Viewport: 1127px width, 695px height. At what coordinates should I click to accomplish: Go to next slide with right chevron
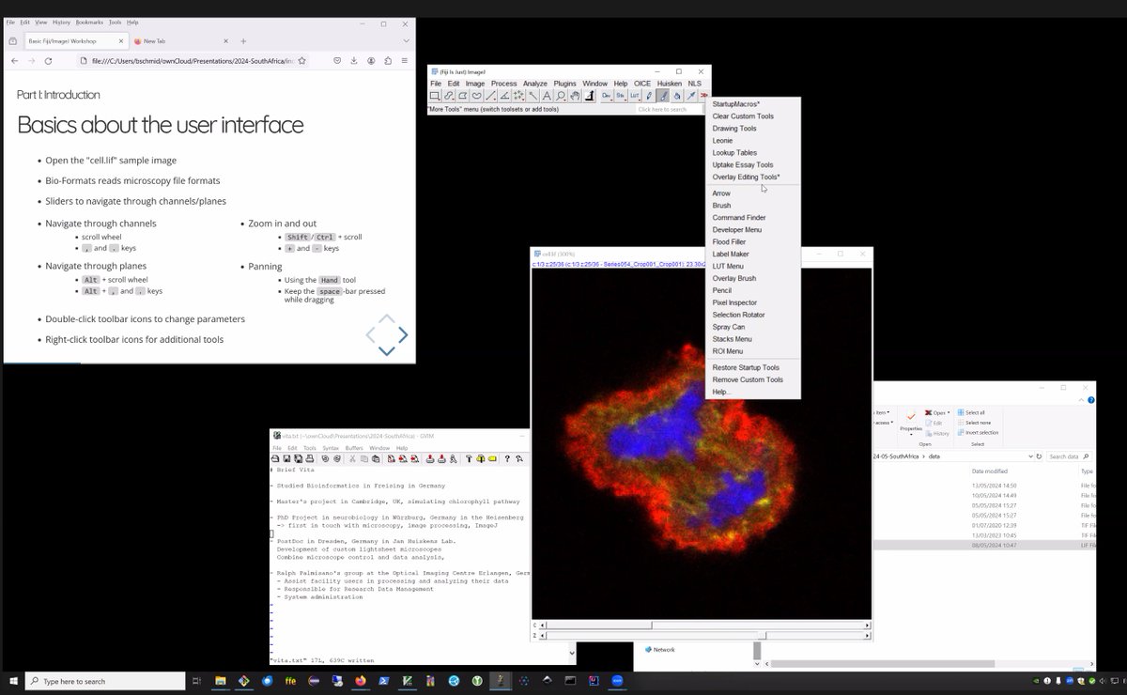pyautogui.click(x=403, y=334)
